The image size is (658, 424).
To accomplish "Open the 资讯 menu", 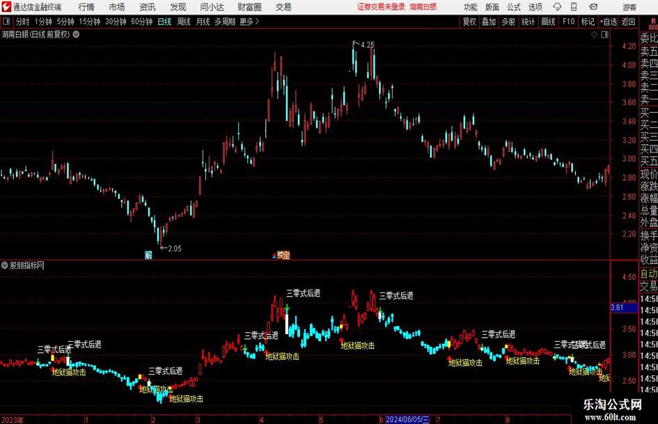I will coord(148,7).
